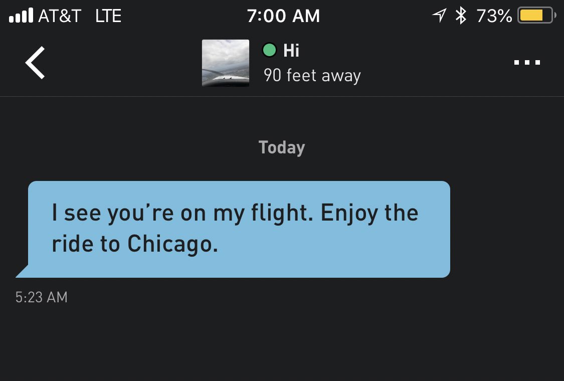The height and width of the screenshot is (381, 564).
Task: Open the profile named Hi
Action: click(291, 50)
